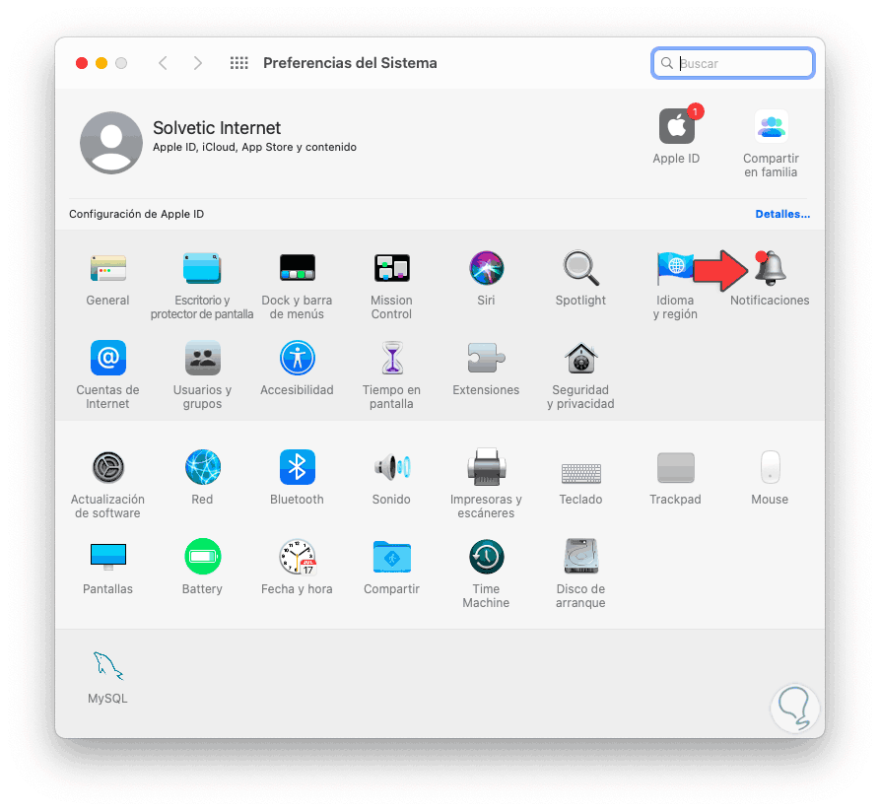Close the window with red button
Screen dimensions: 880x811
(x=82, y=63)
